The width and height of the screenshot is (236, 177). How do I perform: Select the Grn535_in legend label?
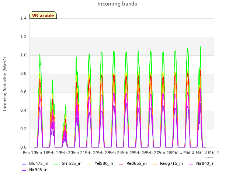coord(72,163)
